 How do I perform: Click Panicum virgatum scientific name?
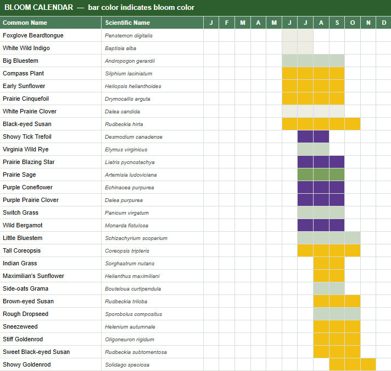click(152, 213)
